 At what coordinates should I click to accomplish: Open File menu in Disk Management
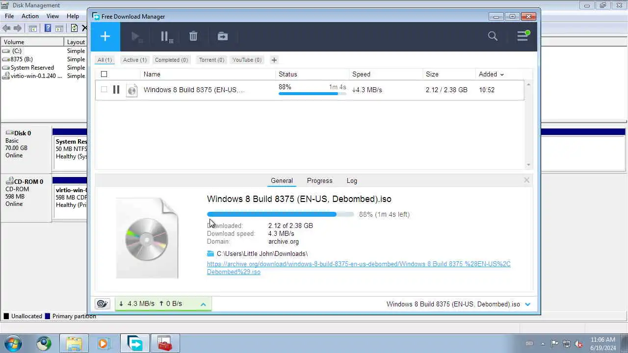(9, 16)
